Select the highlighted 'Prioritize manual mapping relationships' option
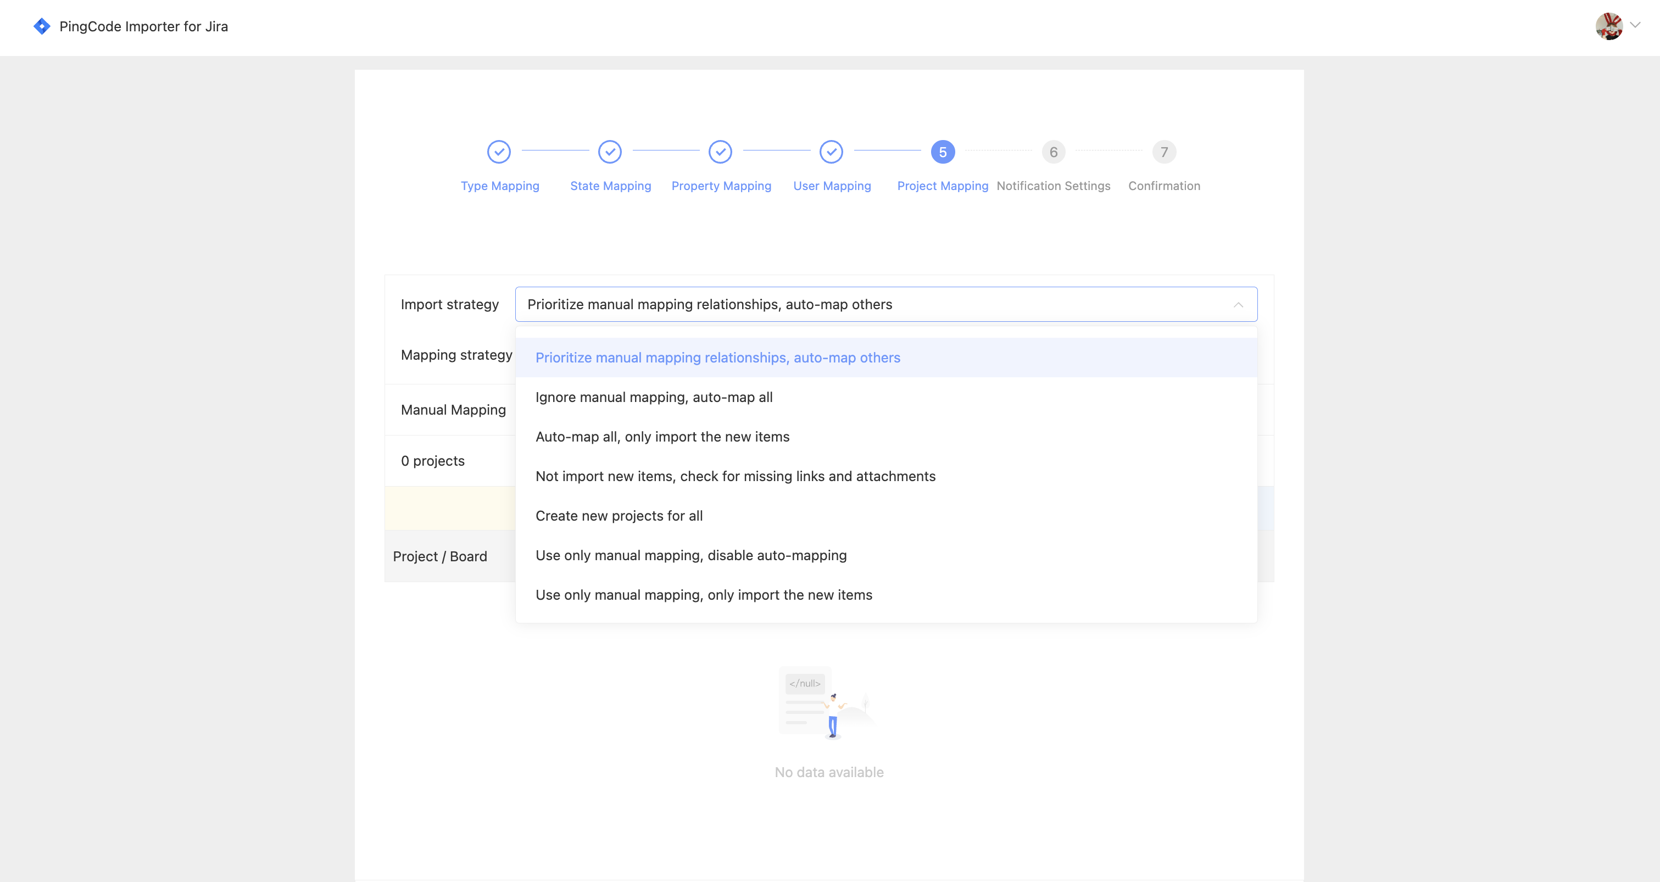 pyautogui.click(x=718, y=358)
